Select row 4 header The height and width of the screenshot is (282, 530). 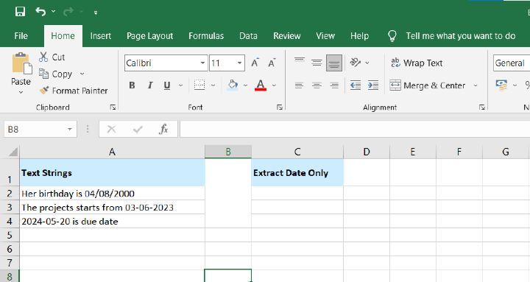10,221
